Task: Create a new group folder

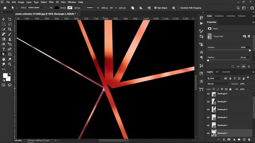Action: [239, 139]
